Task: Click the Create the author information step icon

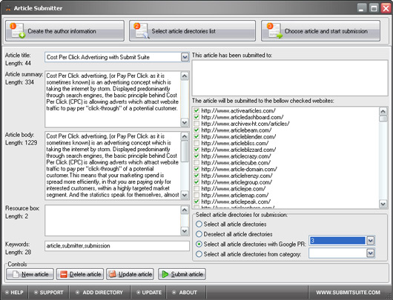Action: pyautogui.click(x=18, y=30)
